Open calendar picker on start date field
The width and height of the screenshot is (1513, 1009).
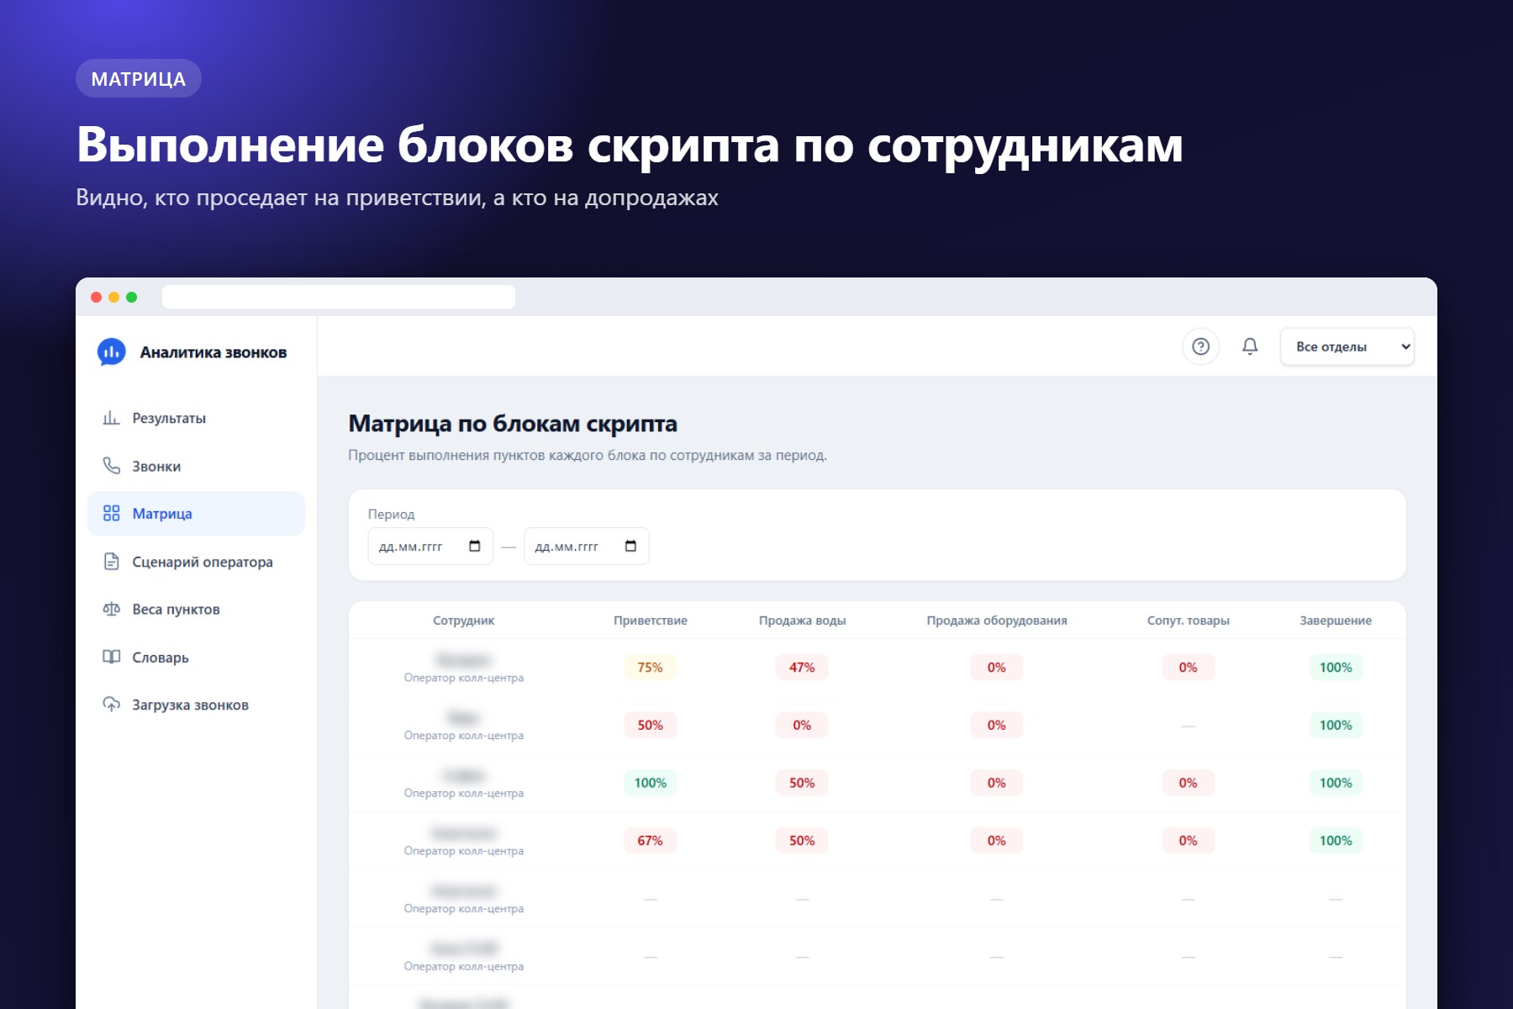pyautogui.click(x=475, y=546)
